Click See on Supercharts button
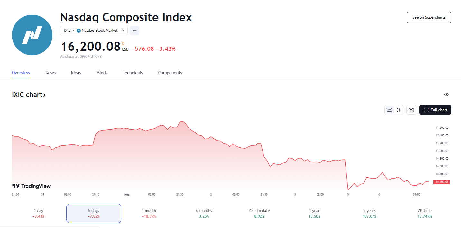This screenshot has width=461, height=228. click(x=429, y=17)
